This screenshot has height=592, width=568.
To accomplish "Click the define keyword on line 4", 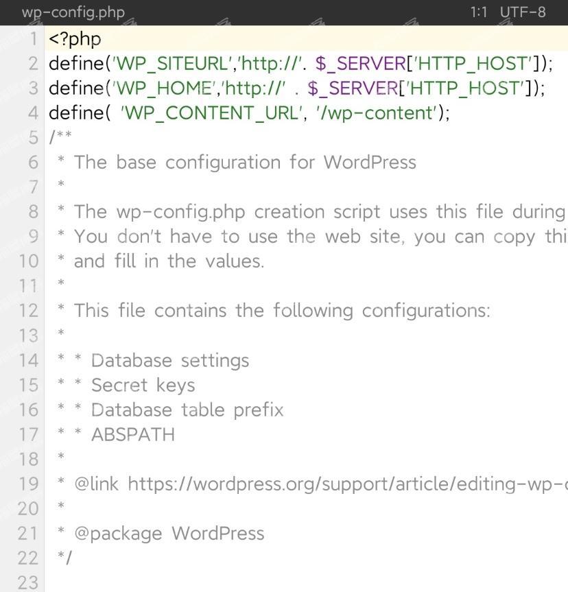I will (76, 113).
